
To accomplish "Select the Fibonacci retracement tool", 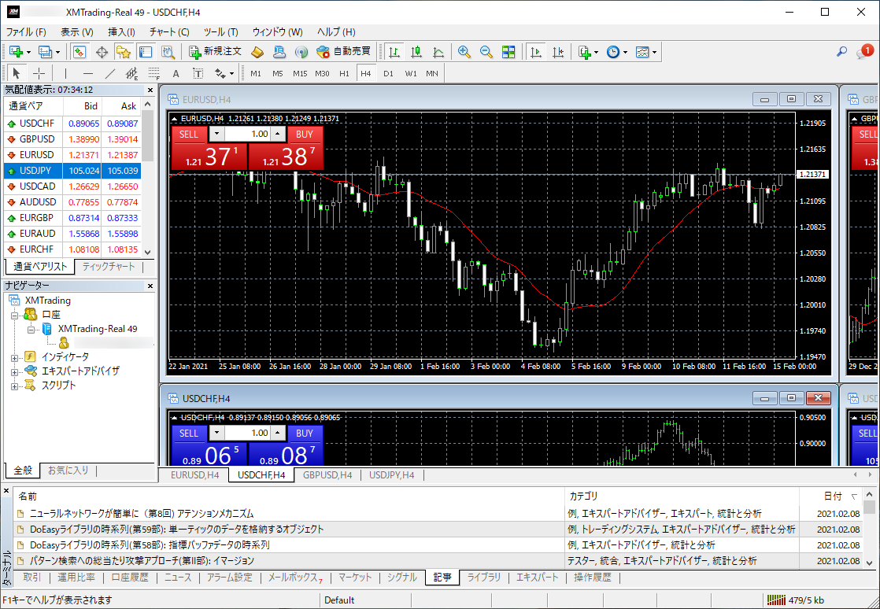I will pyautogui.click(x=153, y=73).
